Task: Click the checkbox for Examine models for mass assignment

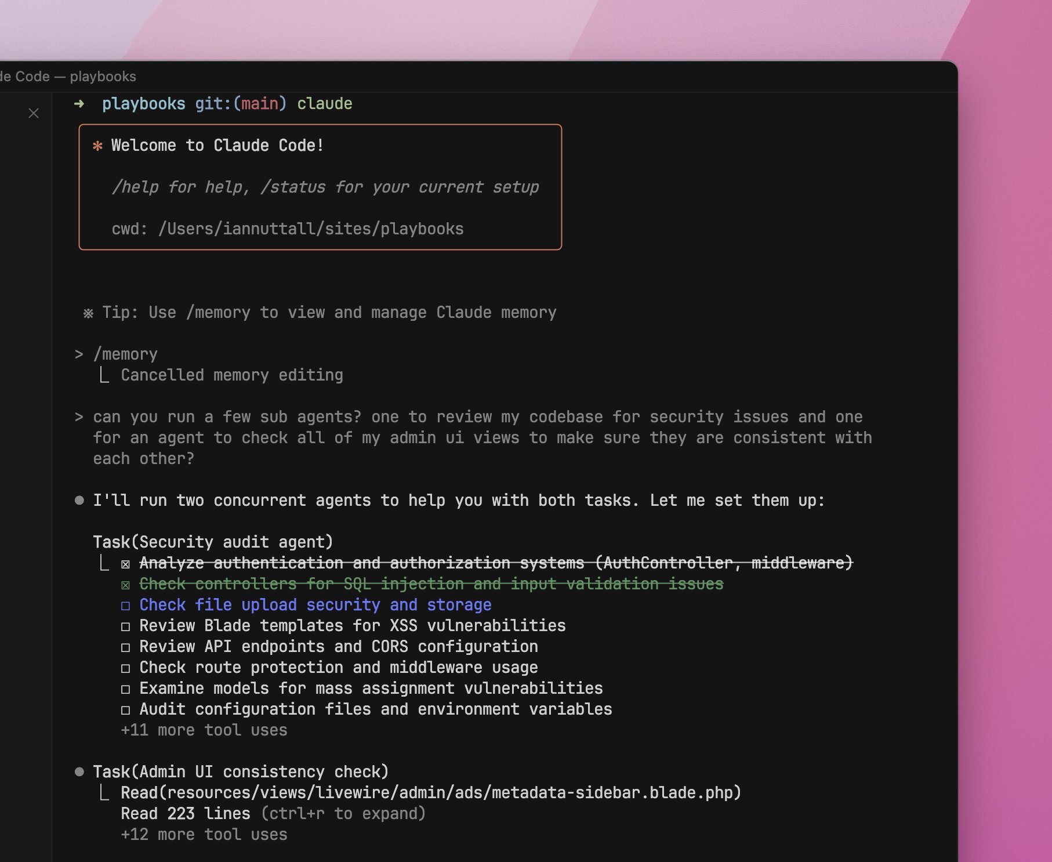Action: tap(125, 689)
